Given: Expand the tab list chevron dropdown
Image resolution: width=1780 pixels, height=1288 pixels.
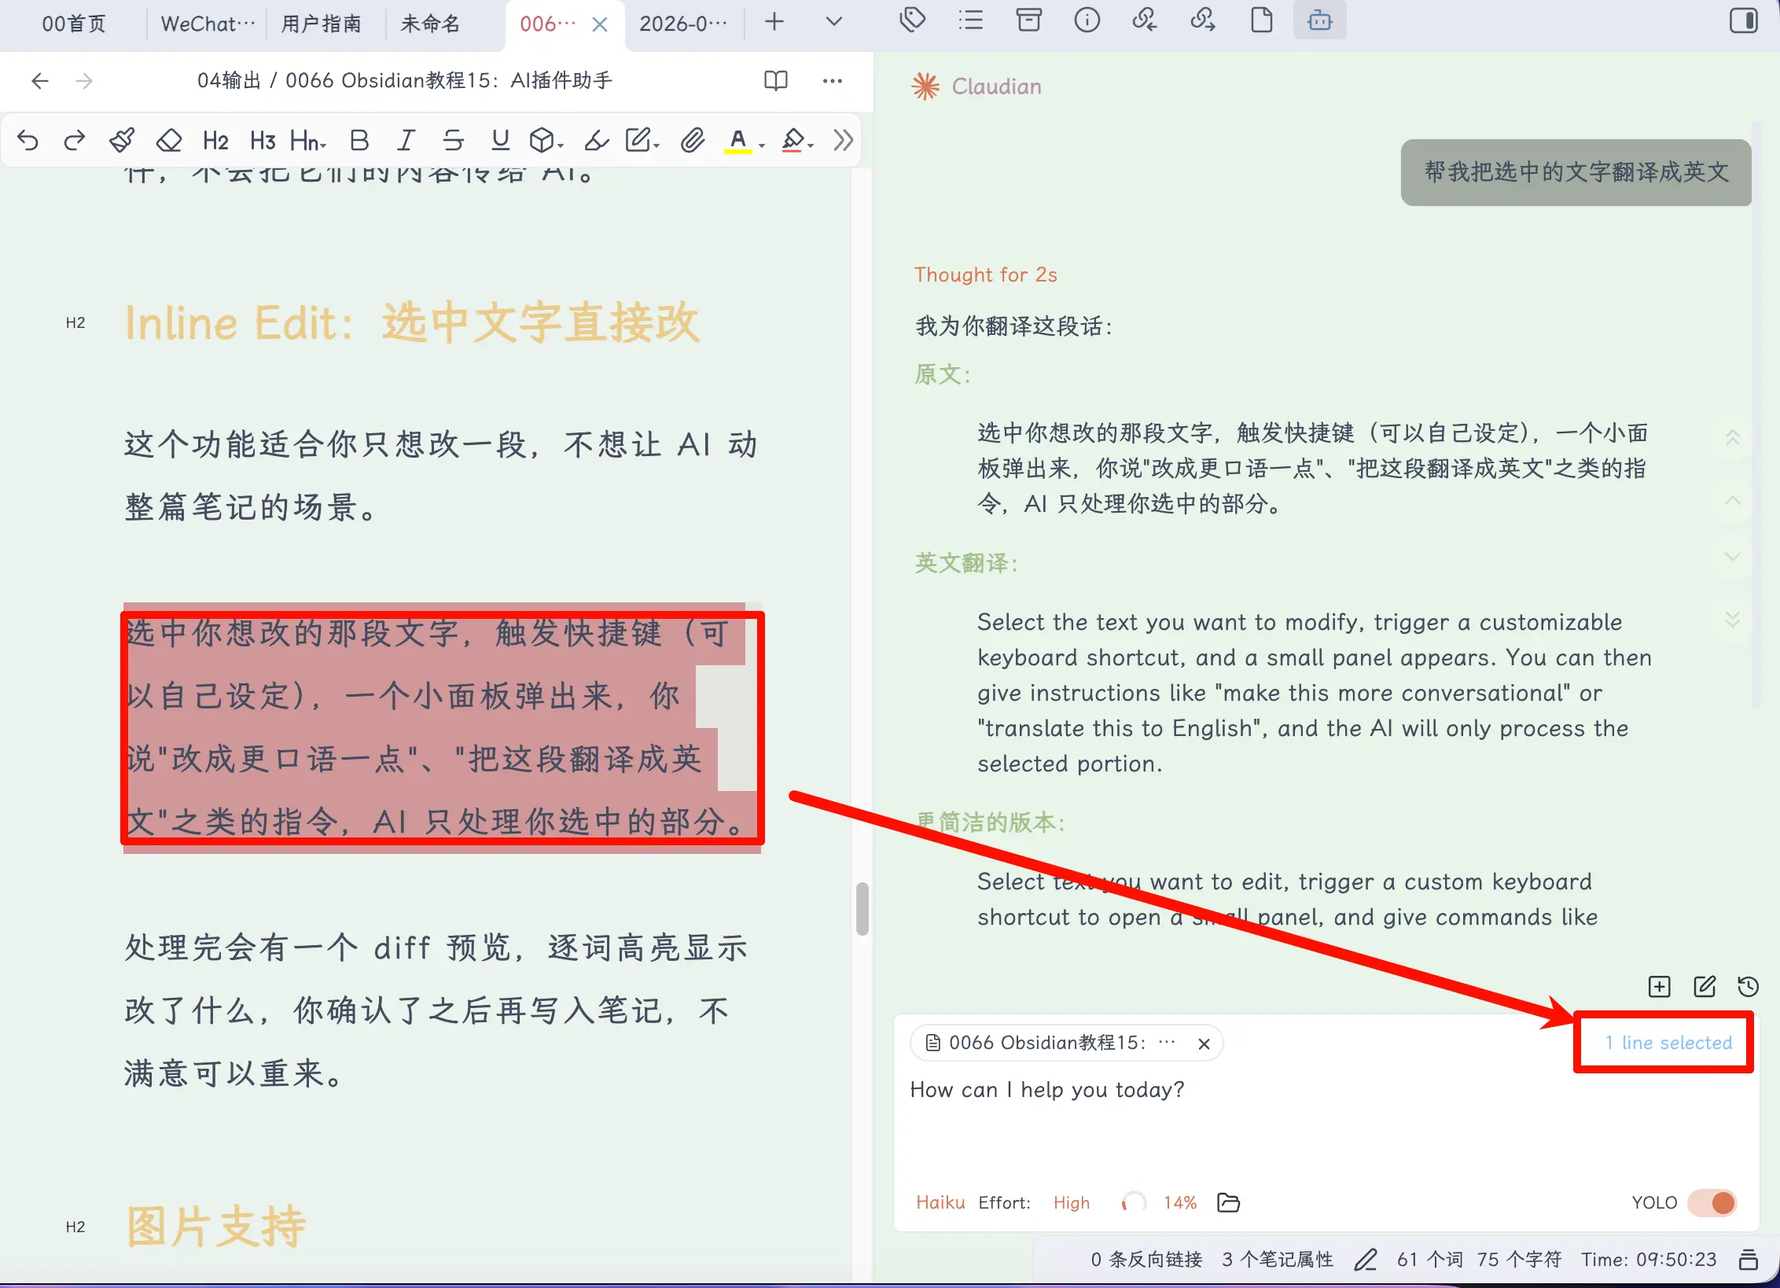Looking at the screenshot, I should (x=834, y=22).
